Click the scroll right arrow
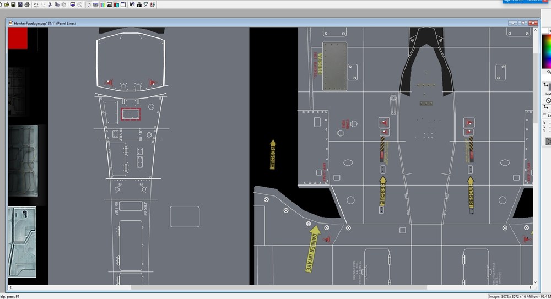551x299 pixels. (530, 287)
